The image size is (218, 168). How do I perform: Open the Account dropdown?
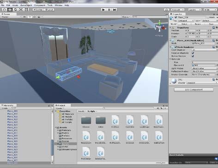coord(178,10)
